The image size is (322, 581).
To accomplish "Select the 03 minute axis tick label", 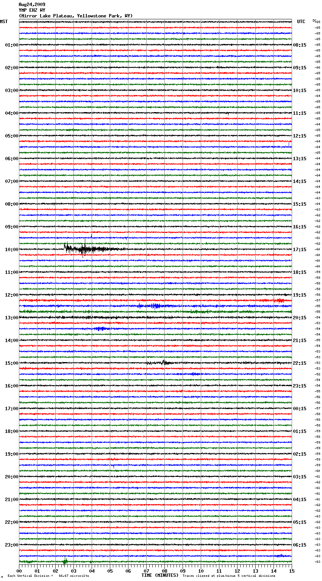I will point(74,571).
